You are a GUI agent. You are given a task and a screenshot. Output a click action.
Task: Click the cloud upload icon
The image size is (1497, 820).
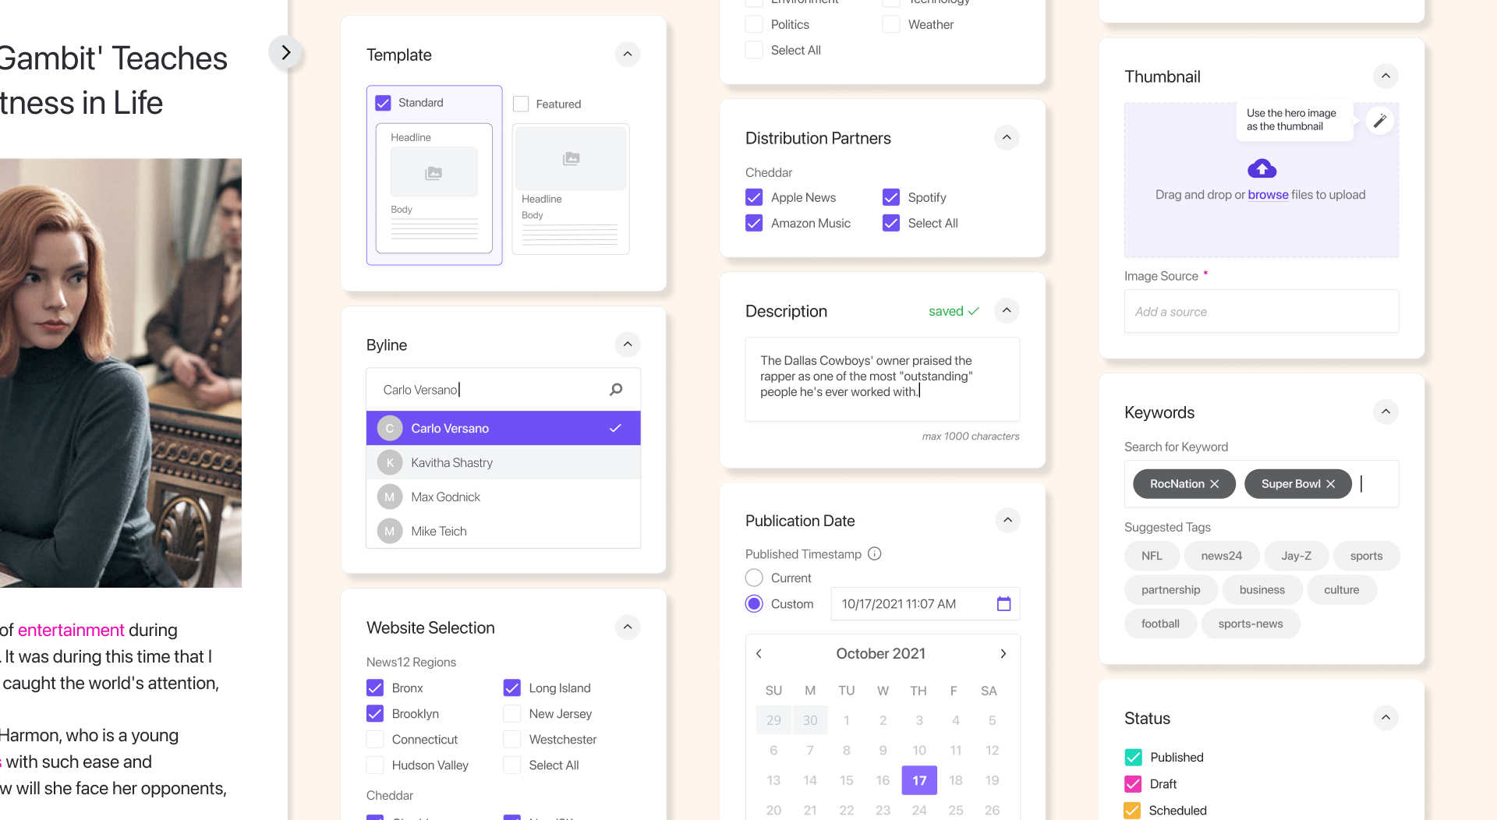(x=1262, y=168)
